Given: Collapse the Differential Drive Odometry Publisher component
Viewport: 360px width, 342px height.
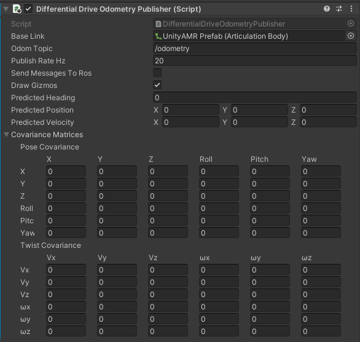Looking at the screenshot, I should 6,9.
